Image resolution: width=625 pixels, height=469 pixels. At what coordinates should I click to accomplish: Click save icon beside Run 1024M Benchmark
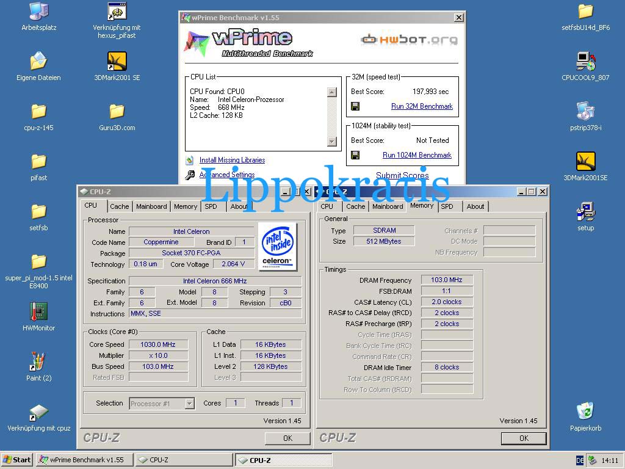tap(355, 155)
